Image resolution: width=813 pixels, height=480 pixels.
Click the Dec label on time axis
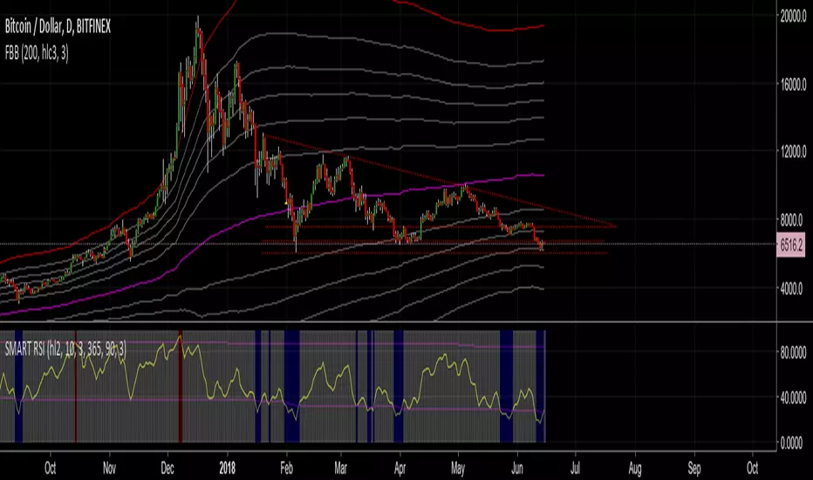tap(167, 468)
